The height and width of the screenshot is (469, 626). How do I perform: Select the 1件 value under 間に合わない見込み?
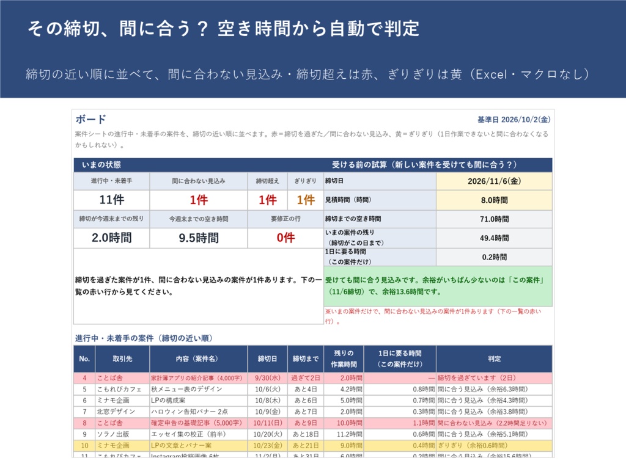[x=199, y=200]
